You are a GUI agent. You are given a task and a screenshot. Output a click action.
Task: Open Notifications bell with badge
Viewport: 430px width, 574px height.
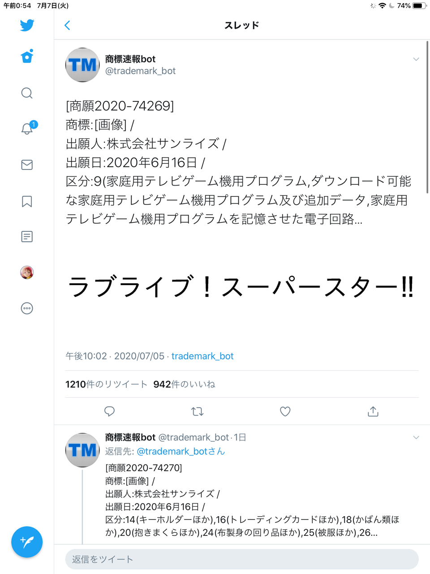coord(28,128)
